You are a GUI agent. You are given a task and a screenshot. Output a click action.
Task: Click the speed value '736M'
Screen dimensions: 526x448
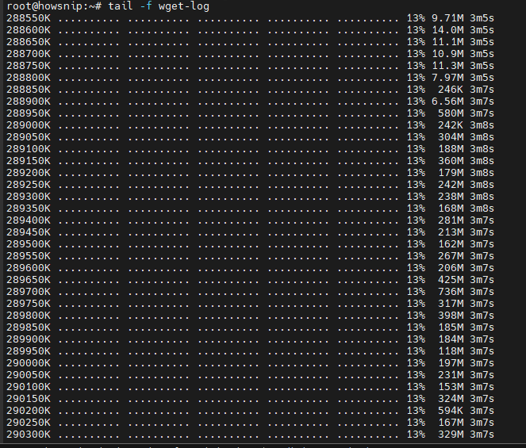(451, 292)
